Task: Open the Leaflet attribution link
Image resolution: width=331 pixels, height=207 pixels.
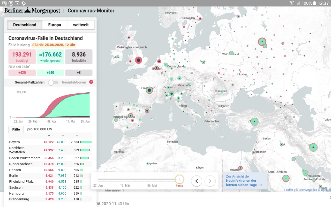Action: click(x=289, y=190)
